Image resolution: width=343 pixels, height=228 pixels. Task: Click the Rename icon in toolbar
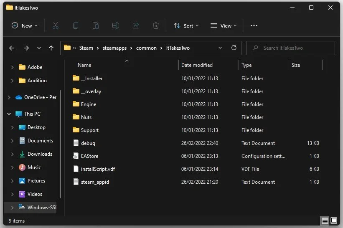(116, 25)
